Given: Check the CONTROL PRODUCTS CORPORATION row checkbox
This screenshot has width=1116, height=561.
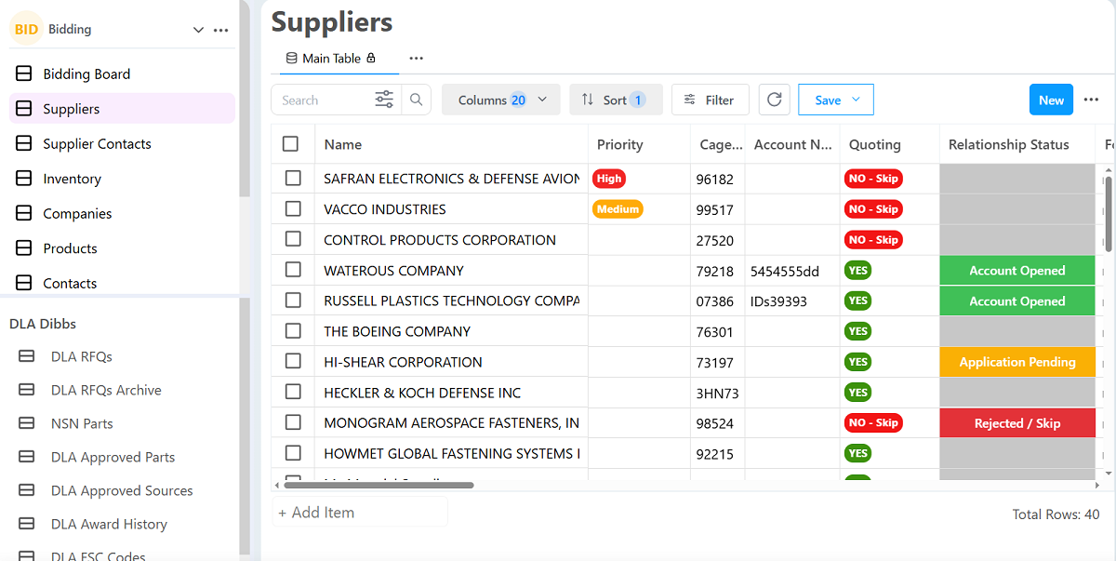Looking at the screenshot, I should pyautogui.click(x=293, y=239).
